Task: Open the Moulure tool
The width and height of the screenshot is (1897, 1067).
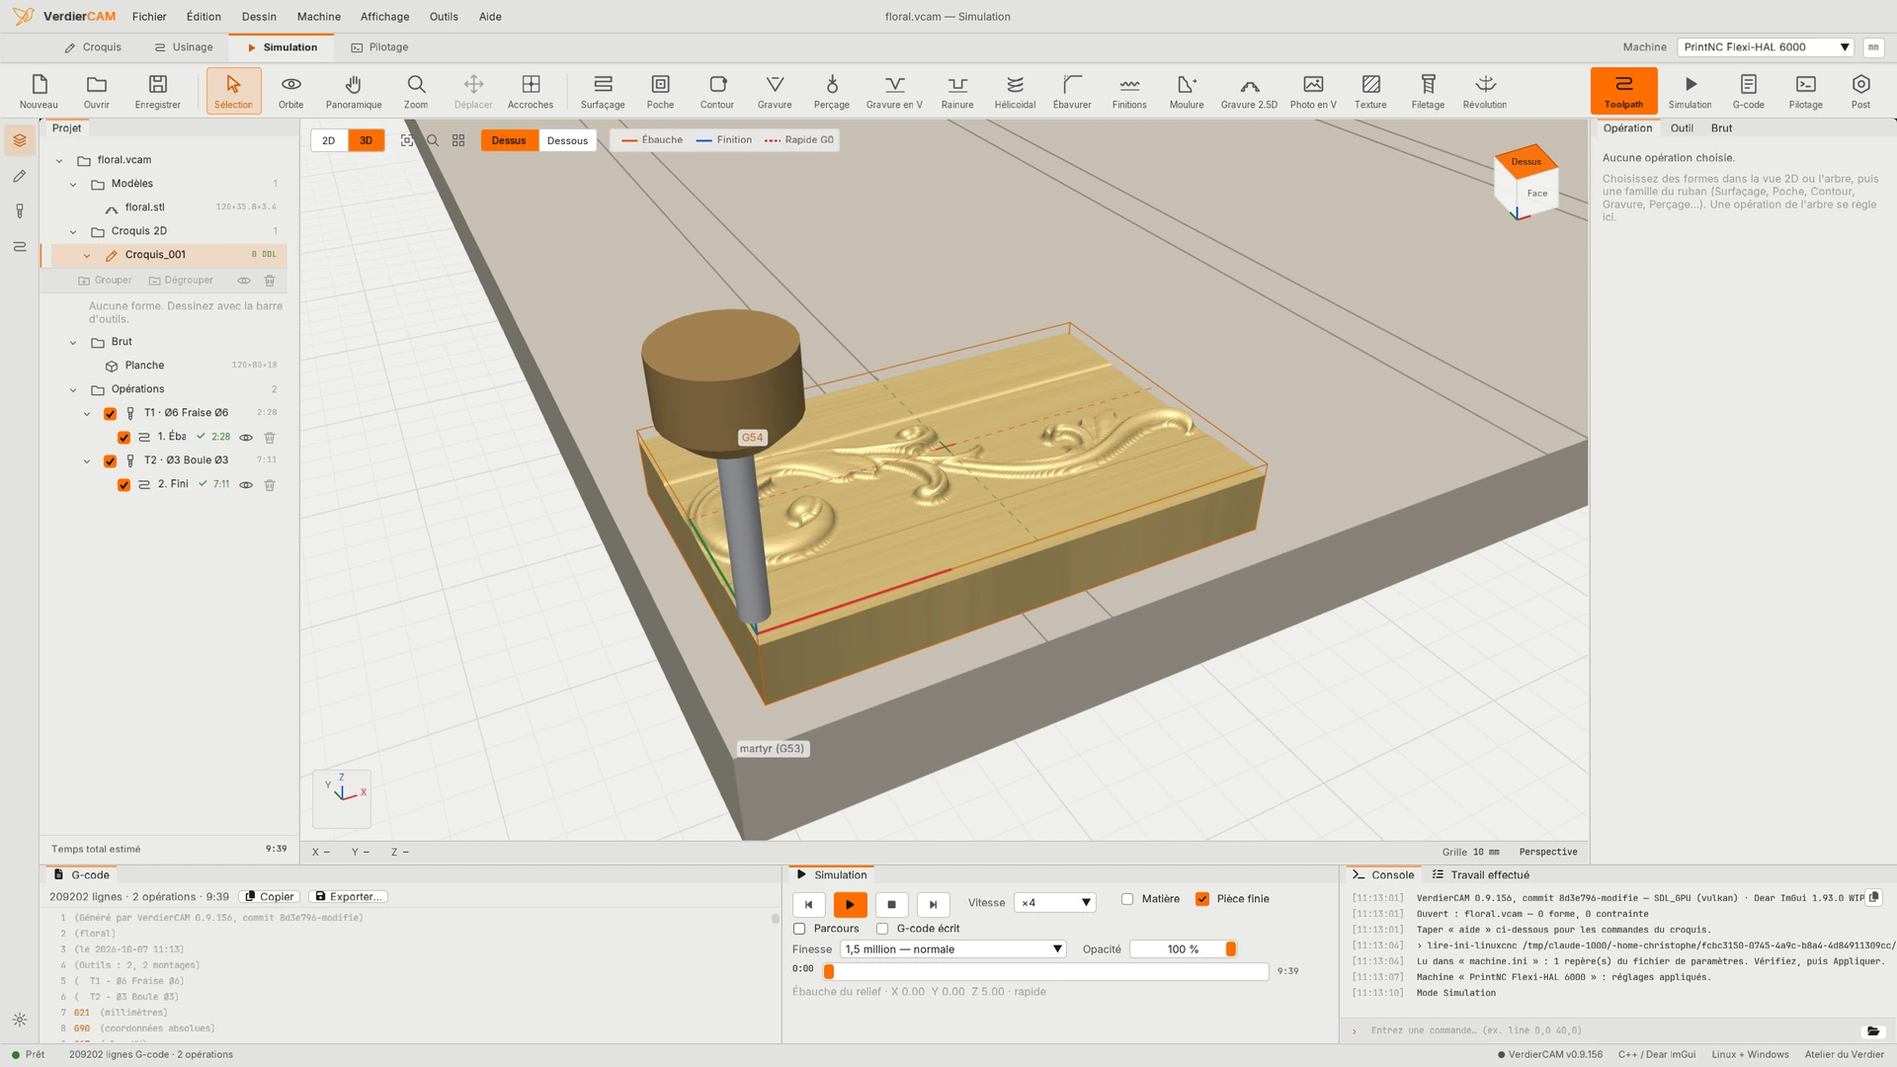Action: [1187, 91]
